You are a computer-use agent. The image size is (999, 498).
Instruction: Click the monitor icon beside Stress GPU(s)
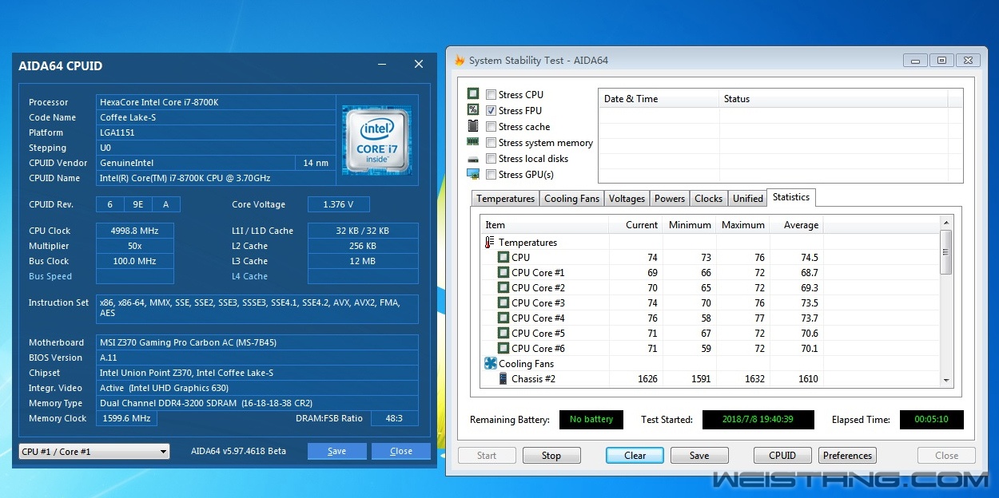(x=473, y=174)
